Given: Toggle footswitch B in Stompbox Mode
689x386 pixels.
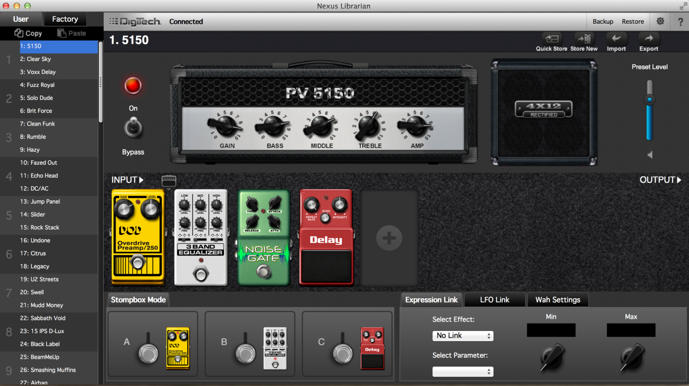Looking at the screenshot, I should coord(245,353).
